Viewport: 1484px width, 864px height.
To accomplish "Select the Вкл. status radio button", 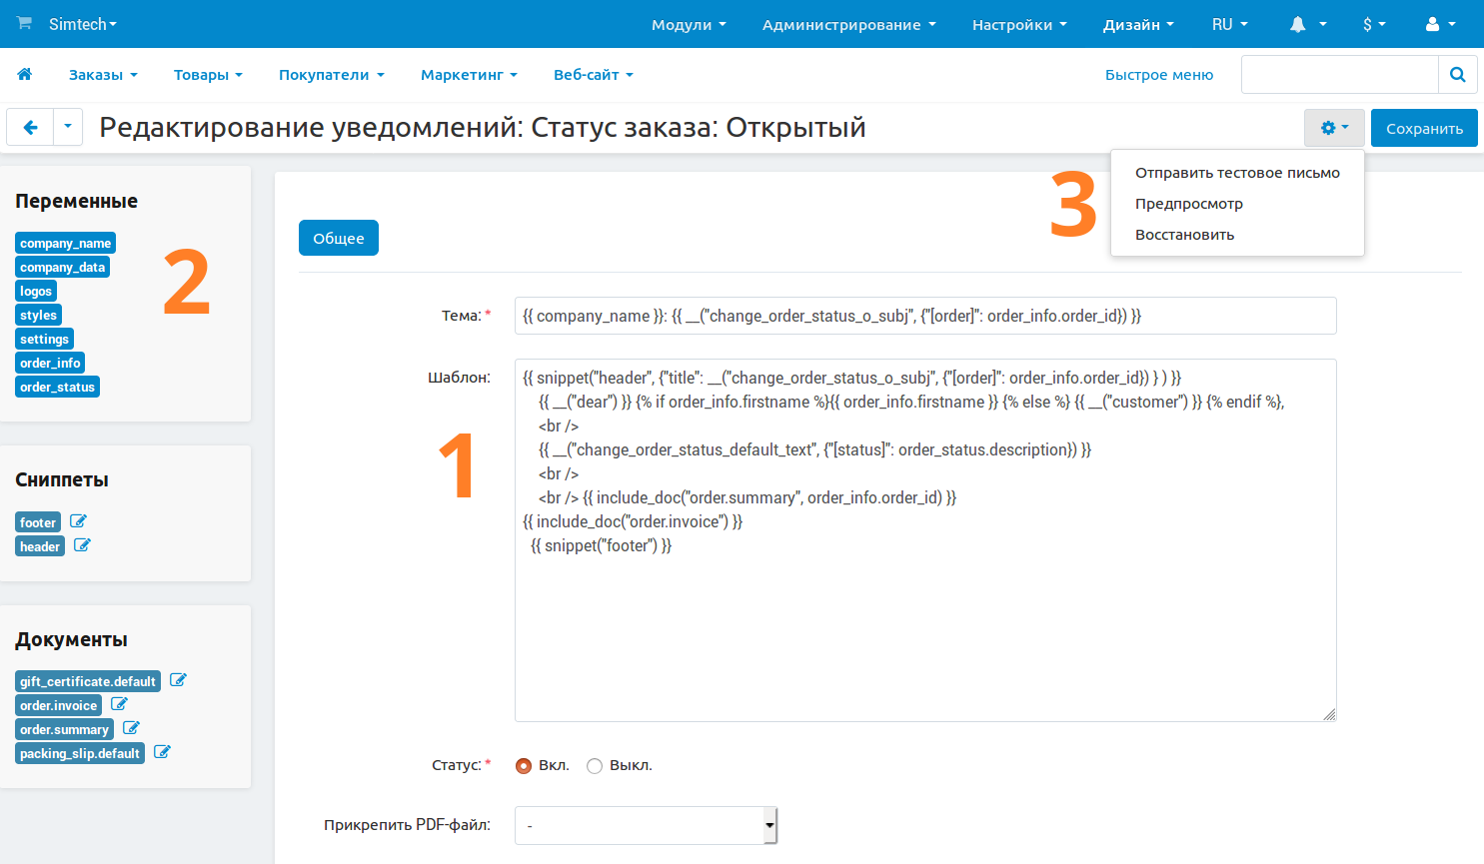I will 524,766.
